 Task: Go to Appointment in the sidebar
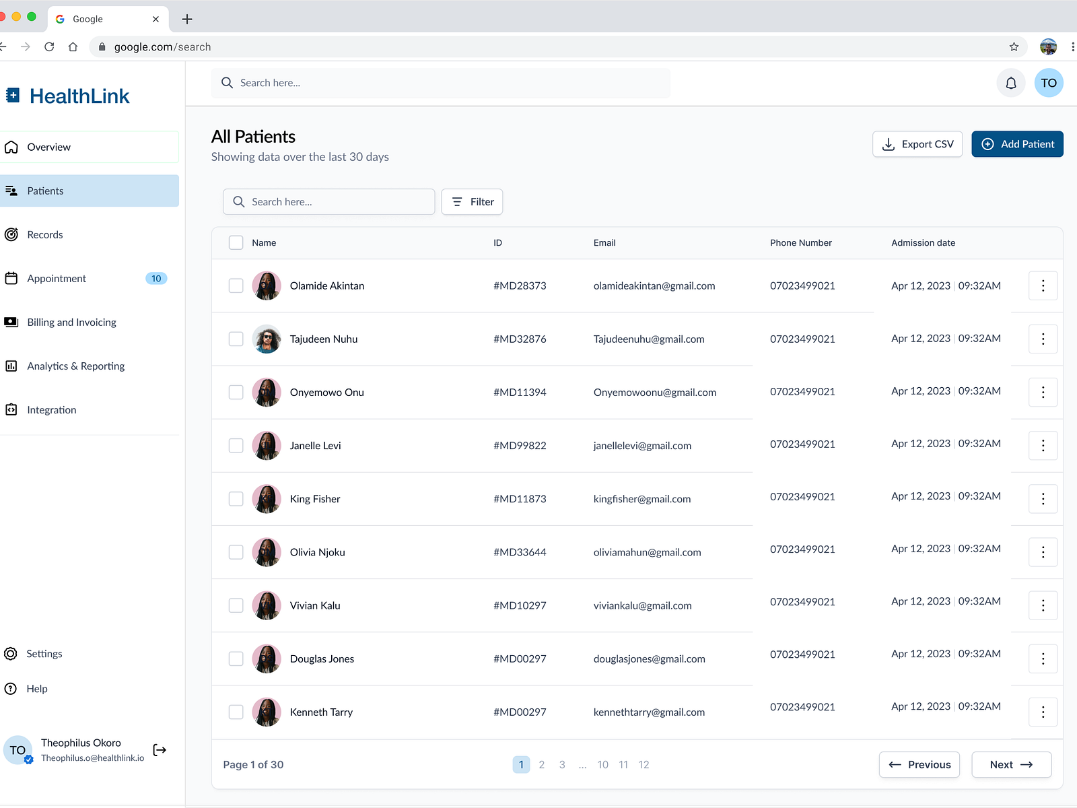coord(57,279)
